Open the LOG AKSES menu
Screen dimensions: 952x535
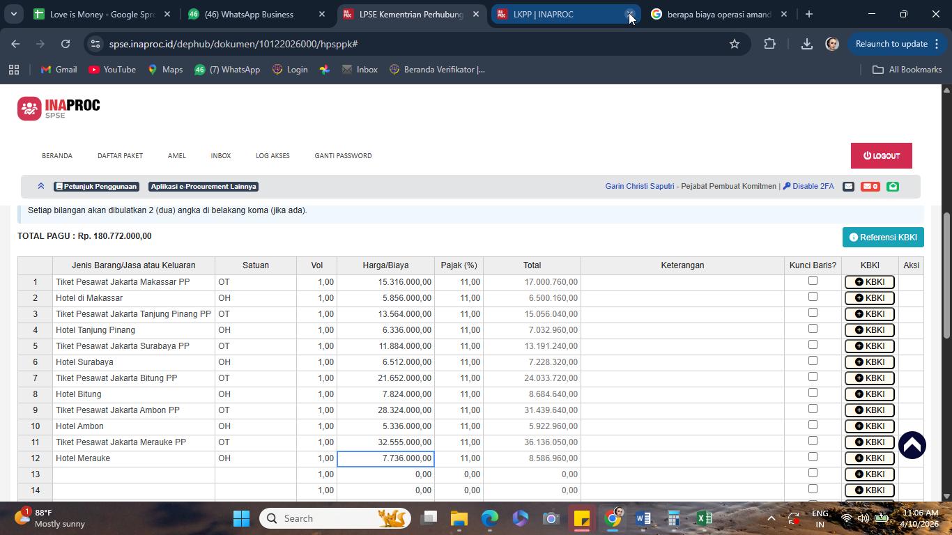(x=272, y=156)
